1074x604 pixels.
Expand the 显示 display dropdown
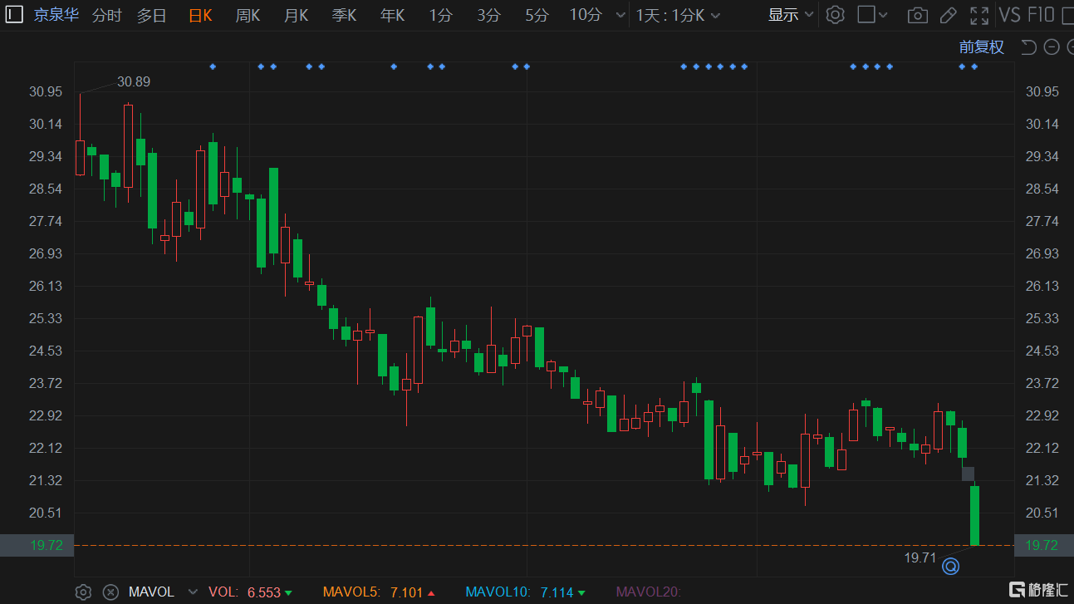pos(790,15)
